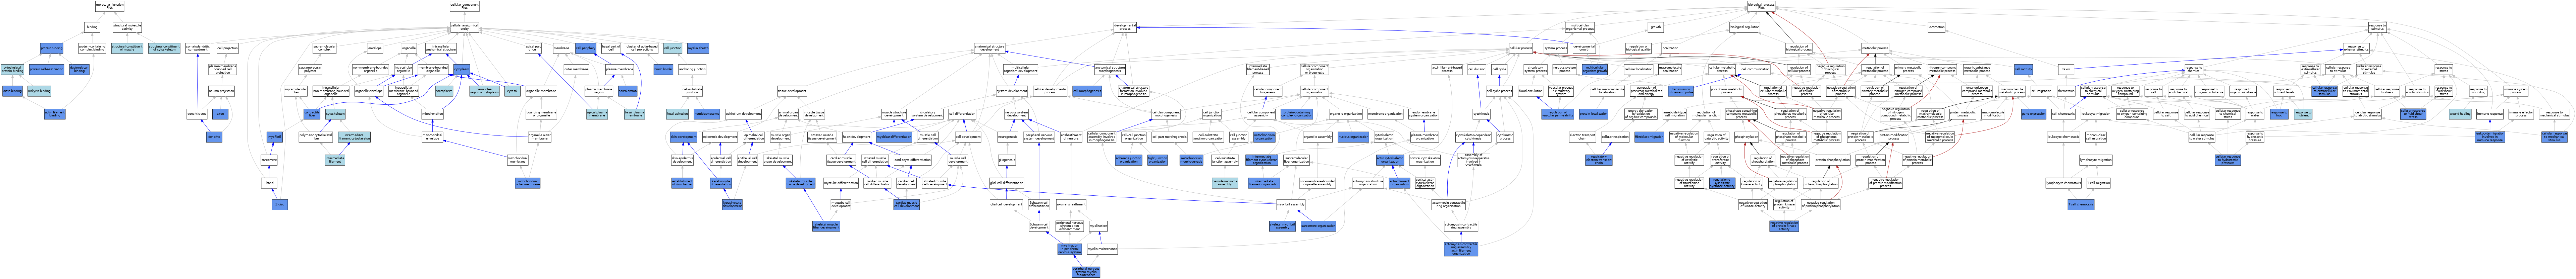Screen dimensions: 2576x279
Task: Select 'protein-containing complex binding' node
Action: point(92,48)
